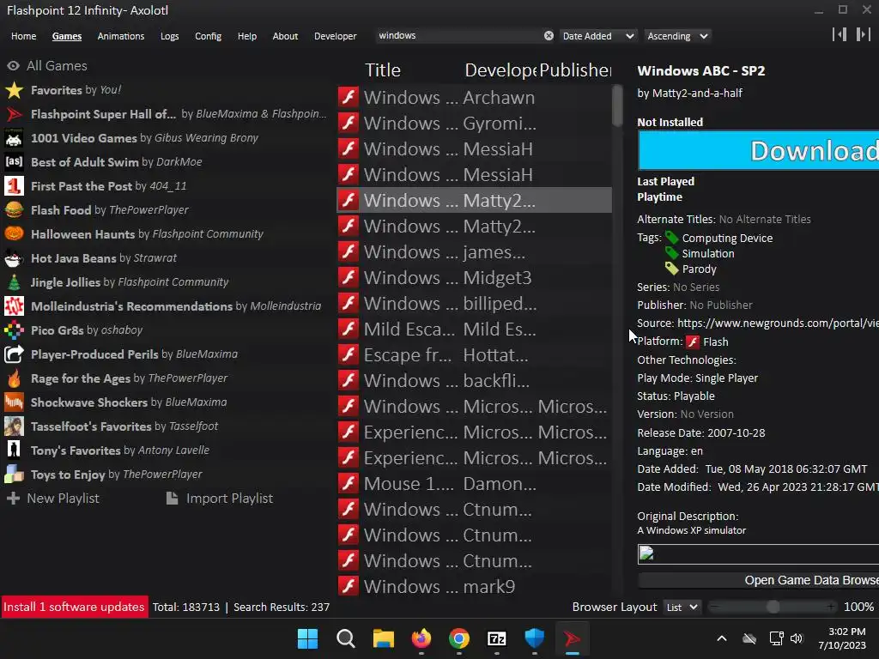The height and width of the screenshot is (659, 879).
Task: Click the Parody tag icon
Action: pos(671,269)
